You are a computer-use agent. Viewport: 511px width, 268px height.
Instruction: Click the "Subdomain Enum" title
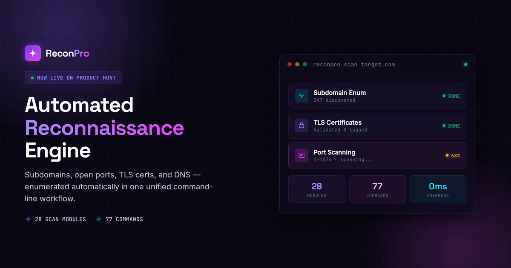coord(340,93)
